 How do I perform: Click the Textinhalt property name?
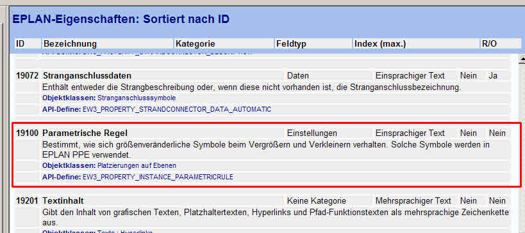(63, 200)
